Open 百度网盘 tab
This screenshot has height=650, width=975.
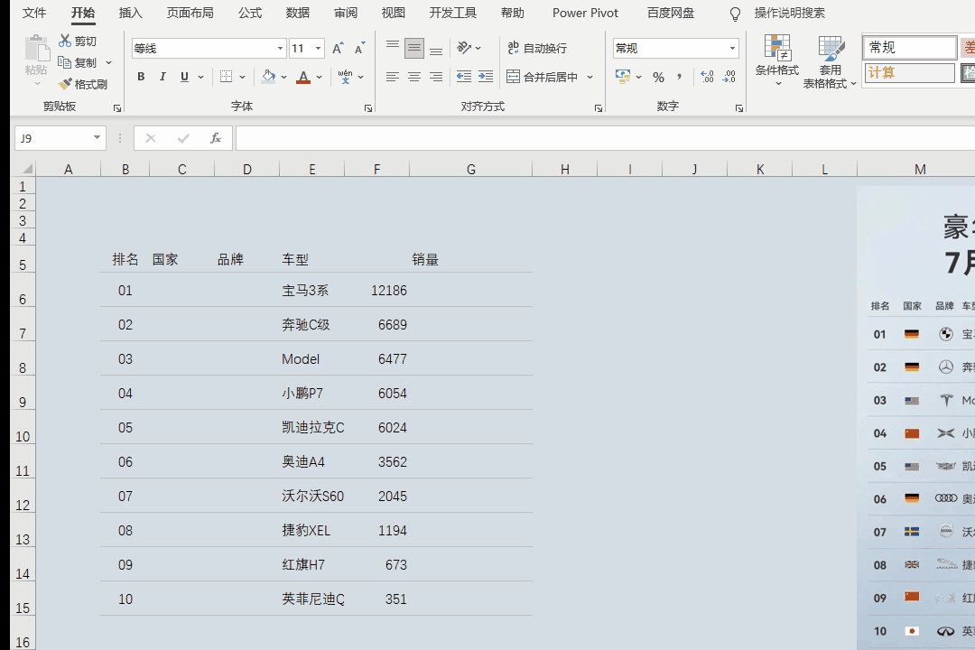tap(670, 13)
